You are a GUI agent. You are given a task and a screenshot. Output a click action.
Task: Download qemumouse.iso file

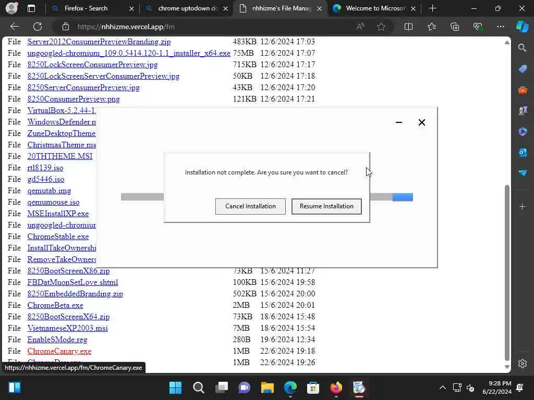coord(54,202)
